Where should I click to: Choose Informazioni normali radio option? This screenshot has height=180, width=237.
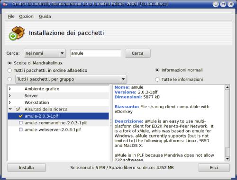(x=157, y=70)
